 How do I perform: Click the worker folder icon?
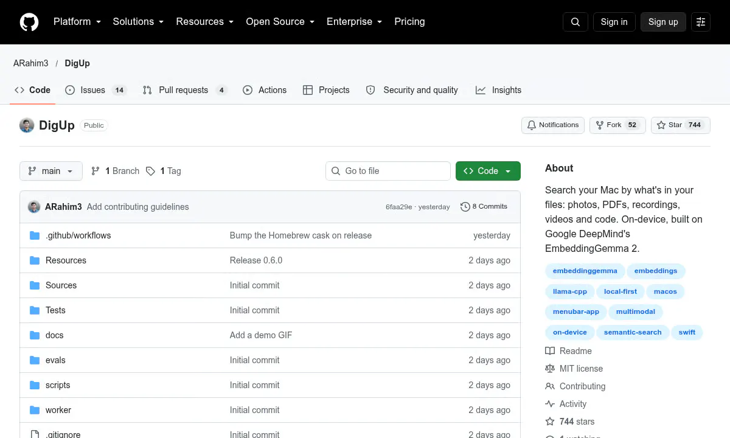[35, 410]
